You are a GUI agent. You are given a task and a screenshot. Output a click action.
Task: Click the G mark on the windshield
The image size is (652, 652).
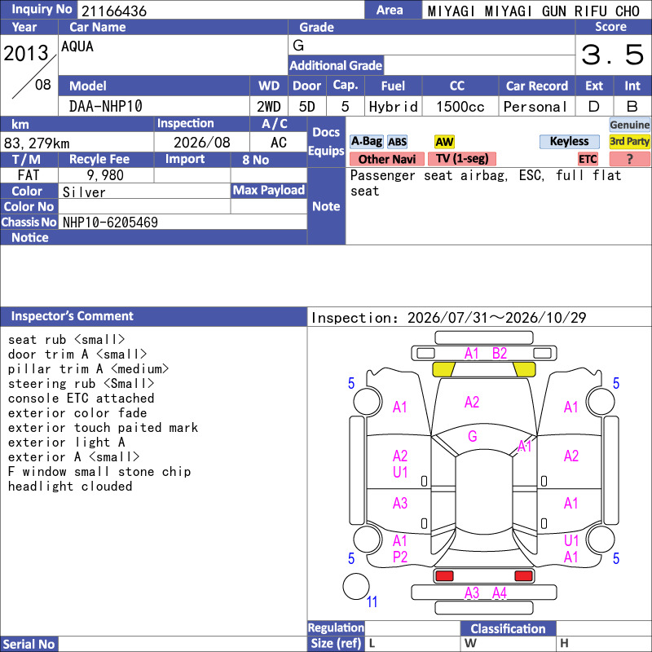pyautogui.click(x=472, y=436)
